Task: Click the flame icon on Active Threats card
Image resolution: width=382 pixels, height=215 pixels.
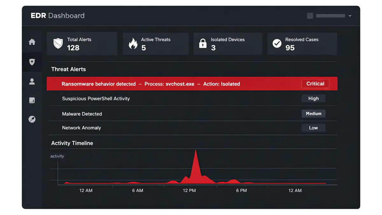Action: (x=133, y=44)
